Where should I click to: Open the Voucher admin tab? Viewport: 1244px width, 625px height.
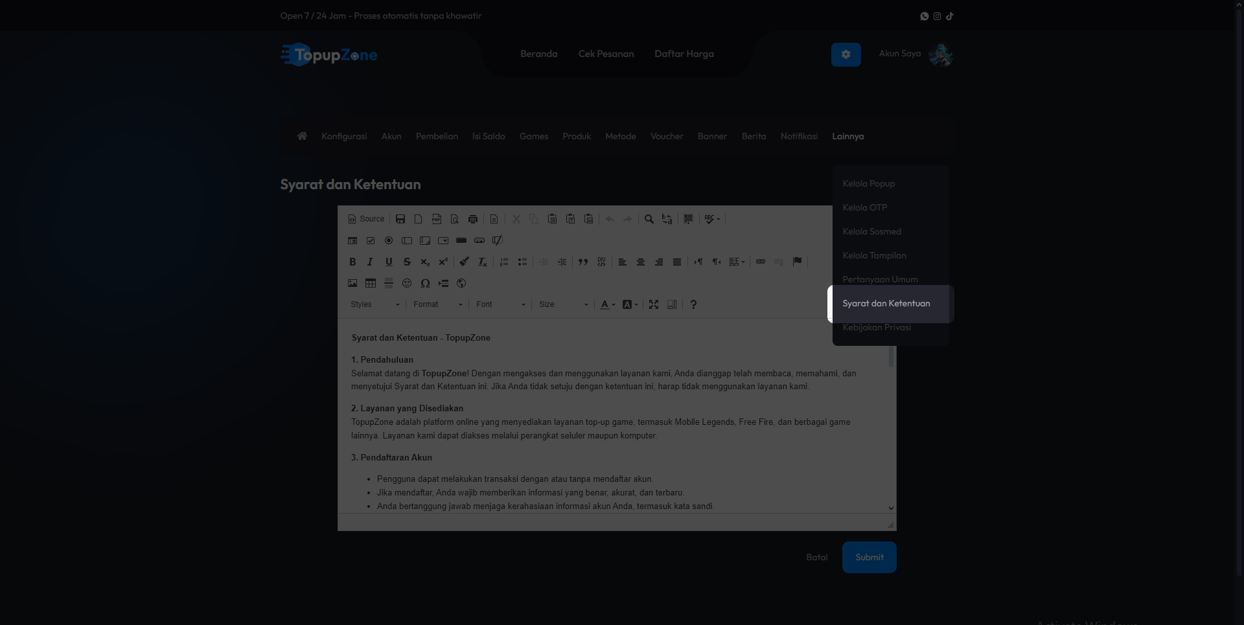(667, 136)
